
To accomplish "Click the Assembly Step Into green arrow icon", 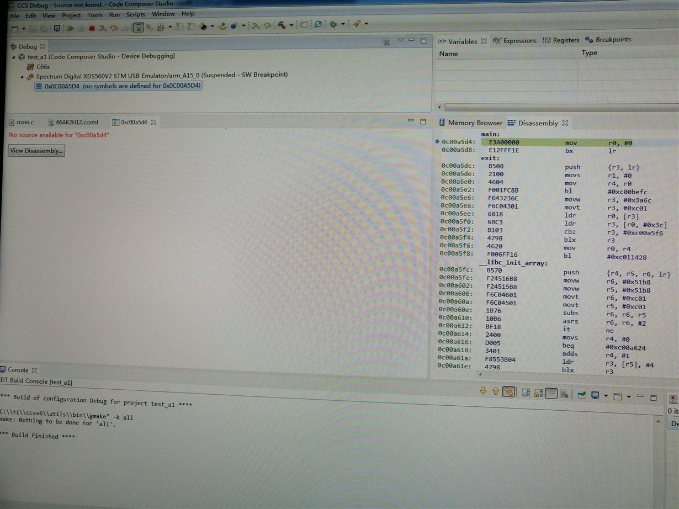I will click(254, 26).
